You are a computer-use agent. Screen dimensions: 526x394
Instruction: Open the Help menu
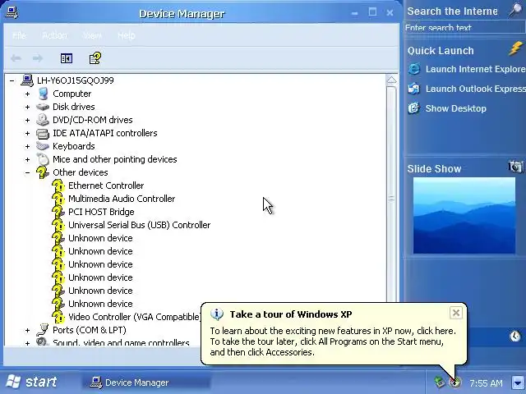[127, 35]
